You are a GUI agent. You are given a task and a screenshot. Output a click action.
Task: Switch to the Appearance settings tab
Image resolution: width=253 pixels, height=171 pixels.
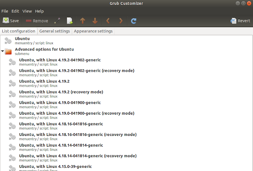point(93,31)
